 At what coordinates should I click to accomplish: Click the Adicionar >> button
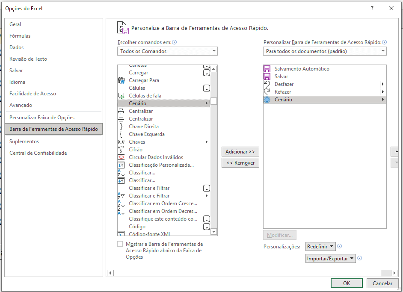240,152
